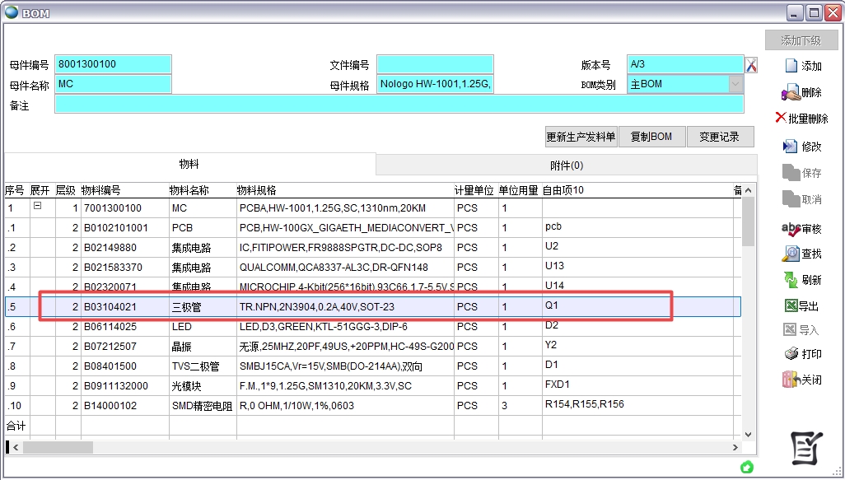Click the notepad checklist icon at bottom right
The image size is (845, 480).
(x=806, y=447)
